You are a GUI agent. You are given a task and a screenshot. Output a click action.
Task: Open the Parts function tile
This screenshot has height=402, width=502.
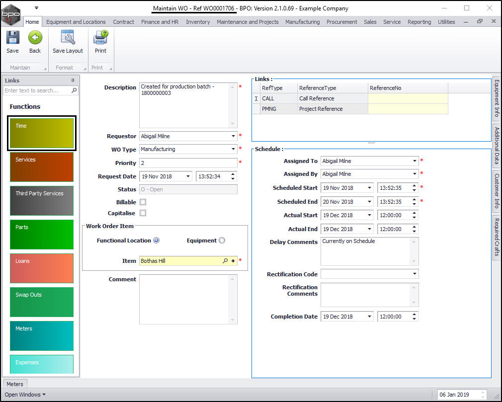click(x=42, y=234)
